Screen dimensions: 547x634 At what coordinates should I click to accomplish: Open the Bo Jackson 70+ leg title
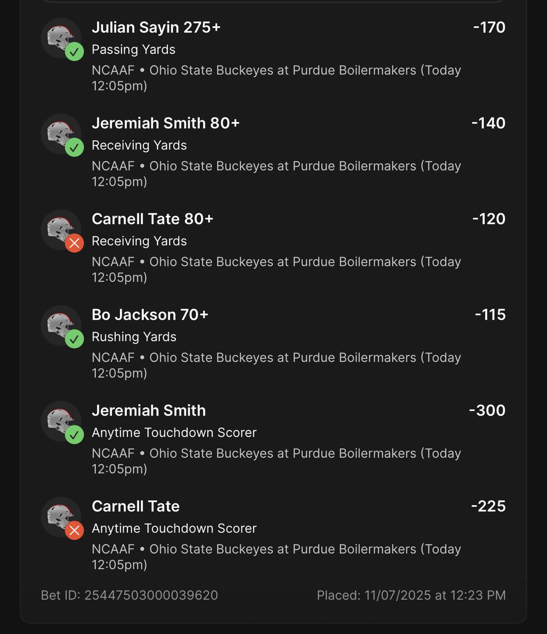pyautogui.click(x=150, y=315)
